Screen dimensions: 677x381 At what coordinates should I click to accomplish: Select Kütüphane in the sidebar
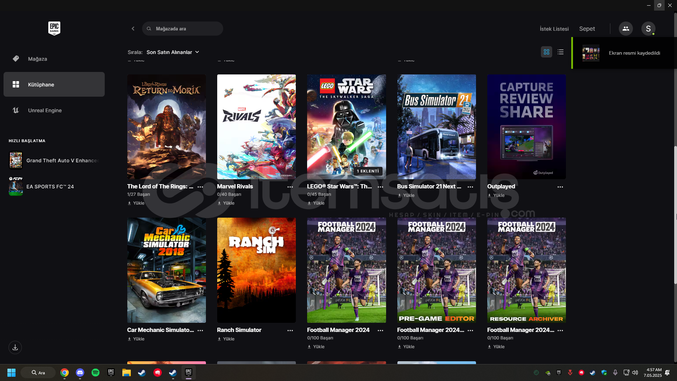[54, 85]
